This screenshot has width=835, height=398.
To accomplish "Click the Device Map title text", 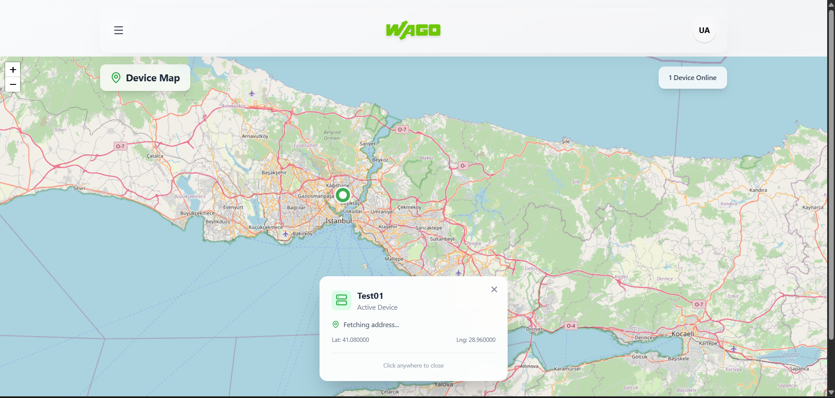I will coord(152,78).
